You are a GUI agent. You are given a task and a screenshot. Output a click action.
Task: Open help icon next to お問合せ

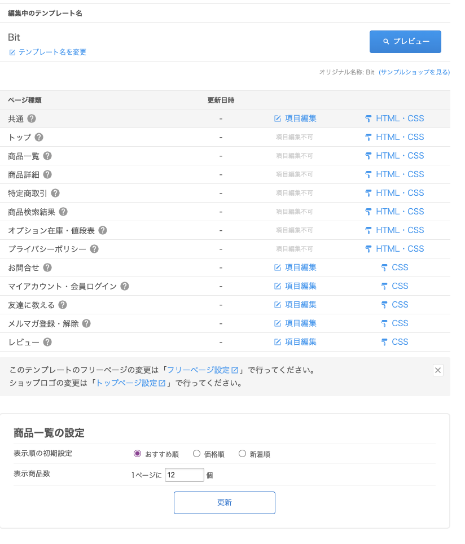pyautogui.click(x=47, y=267)
